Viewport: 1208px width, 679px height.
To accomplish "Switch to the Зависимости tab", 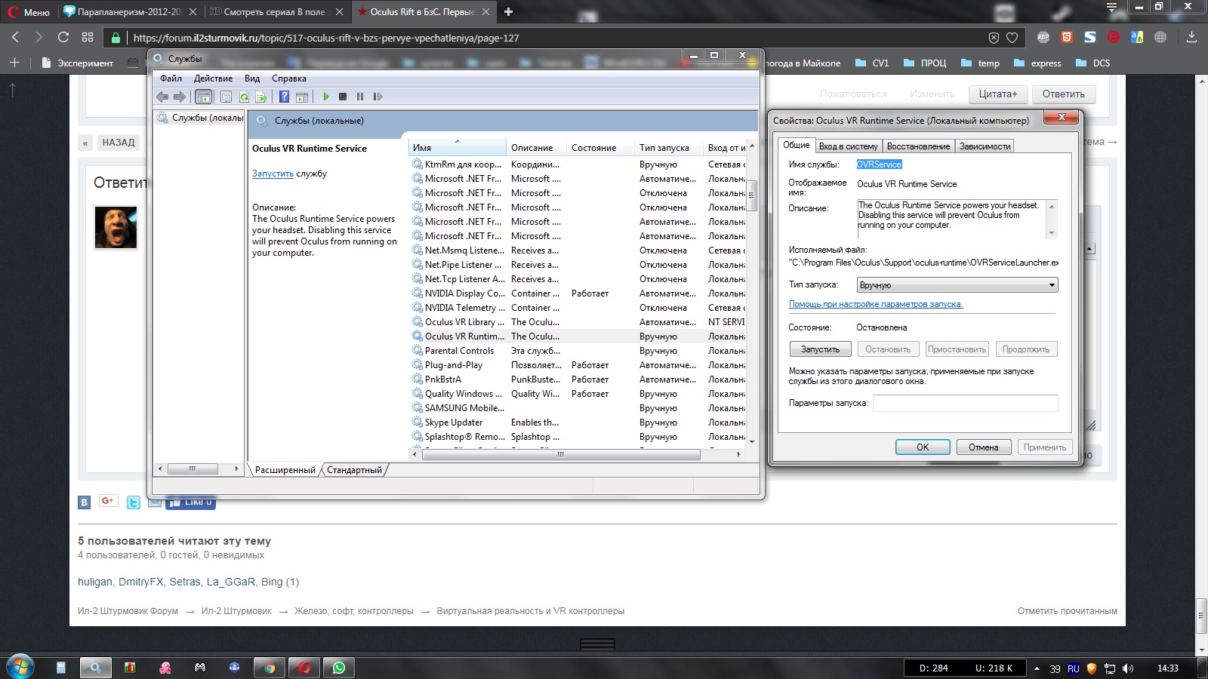I will click(x=985, y=146).
